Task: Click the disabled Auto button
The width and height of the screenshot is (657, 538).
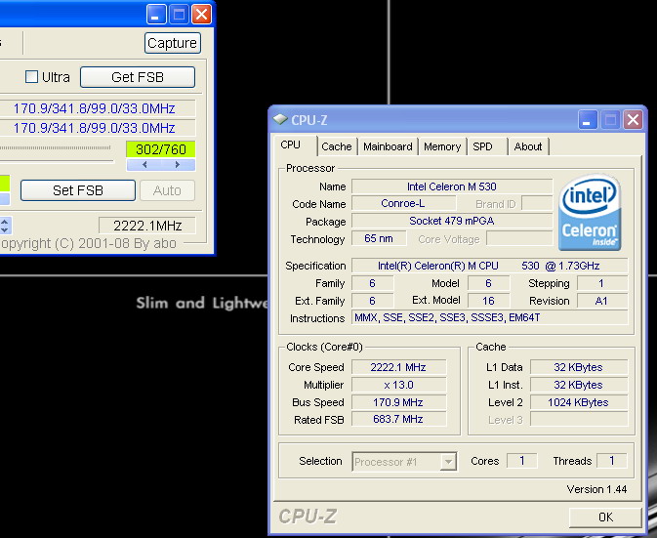Action: (167, 190)
